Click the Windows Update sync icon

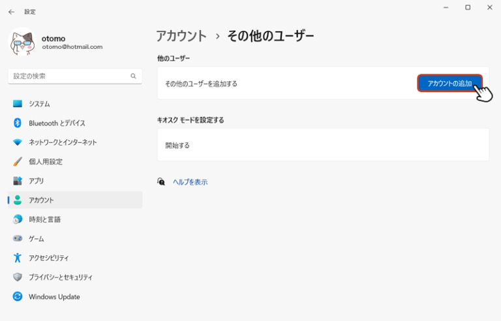tap(18, 297)
